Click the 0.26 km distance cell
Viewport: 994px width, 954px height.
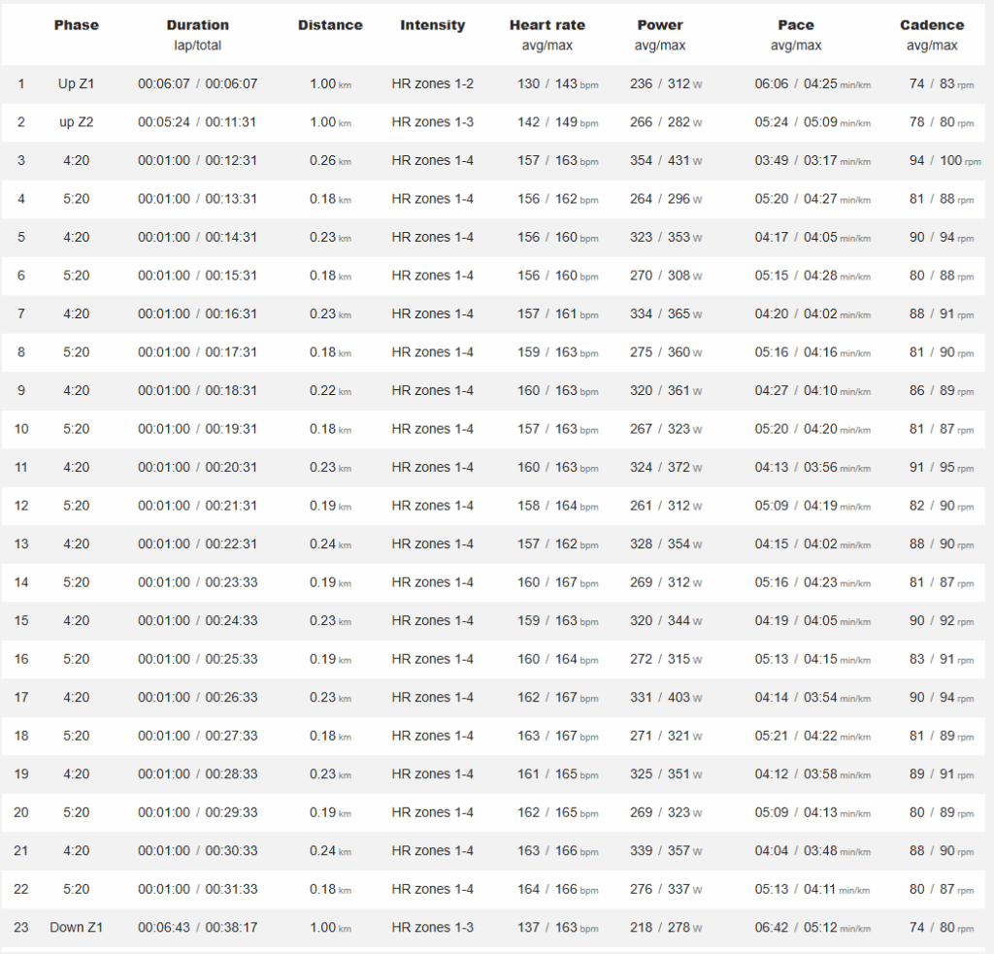pyautogui.click(x=330, y=160)
